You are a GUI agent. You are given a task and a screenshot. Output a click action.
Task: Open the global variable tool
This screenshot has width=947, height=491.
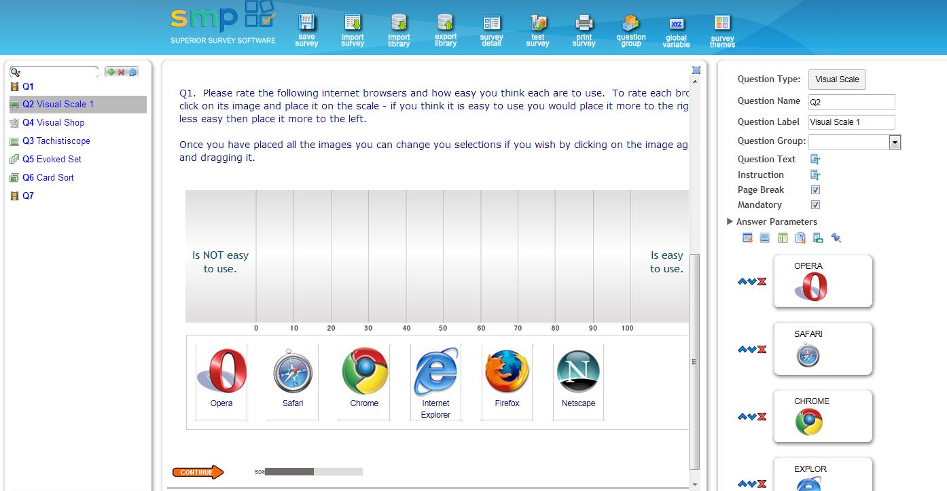(676, 32)
